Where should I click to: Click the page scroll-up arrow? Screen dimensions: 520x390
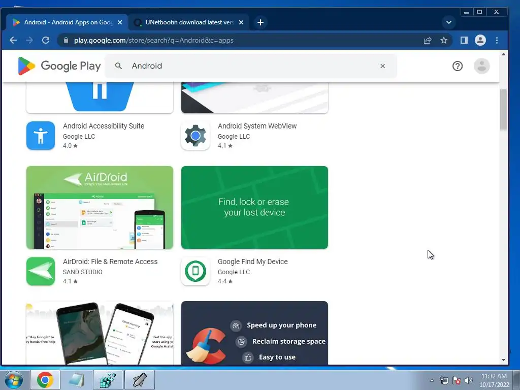point(503,54)
